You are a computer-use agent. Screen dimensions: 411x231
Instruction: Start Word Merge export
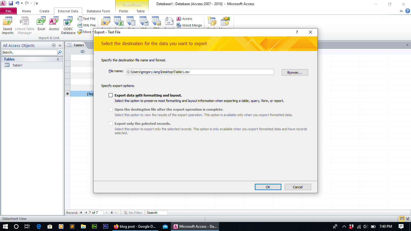pos(189,25)
